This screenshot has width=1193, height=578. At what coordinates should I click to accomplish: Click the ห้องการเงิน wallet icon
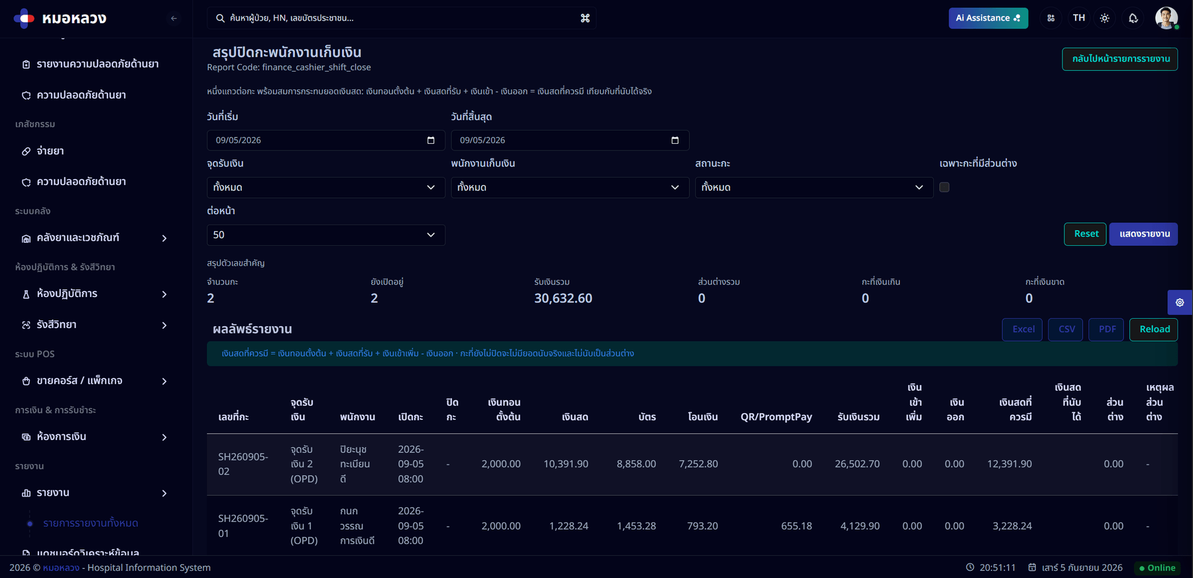click(26, 437)
